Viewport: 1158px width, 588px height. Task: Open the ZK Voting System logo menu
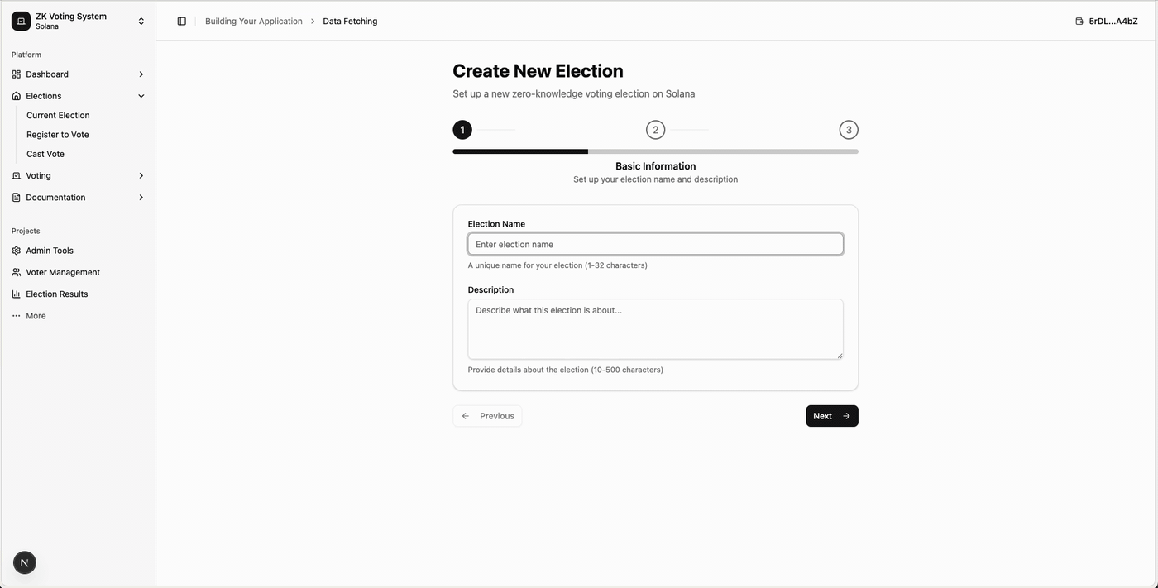pos(79,20)
